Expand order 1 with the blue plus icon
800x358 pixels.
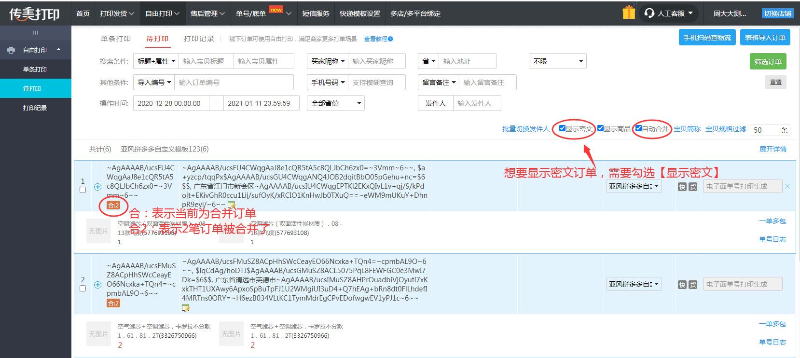97,187
